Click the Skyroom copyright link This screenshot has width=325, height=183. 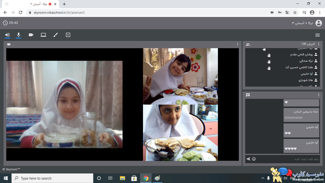coord(11,169)
